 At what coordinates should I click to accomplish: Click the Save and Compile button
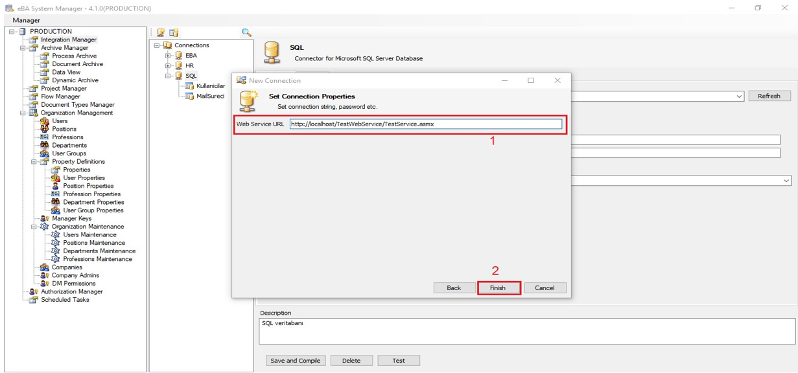coord(296,361)
